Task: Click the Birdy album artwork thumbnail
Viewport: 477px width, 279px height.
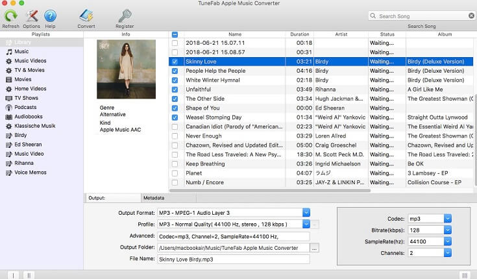Action: click(x=127, y=69)
